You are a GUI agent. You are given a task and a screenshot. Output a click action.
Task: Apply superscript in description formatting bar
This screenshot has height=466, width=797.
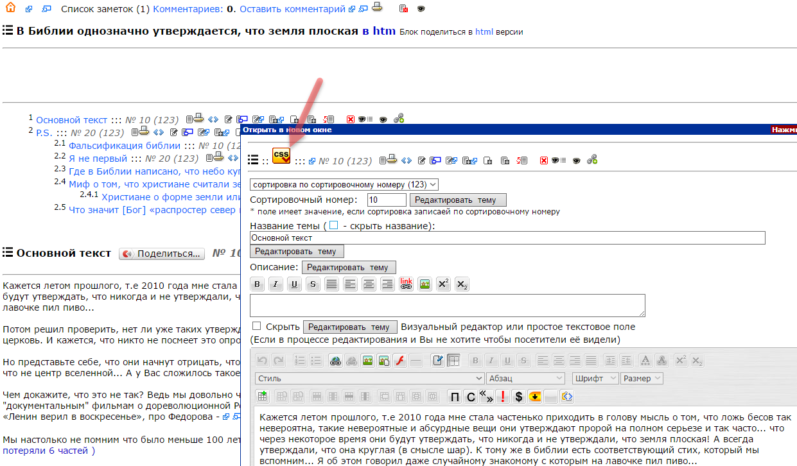pos(443,284)
